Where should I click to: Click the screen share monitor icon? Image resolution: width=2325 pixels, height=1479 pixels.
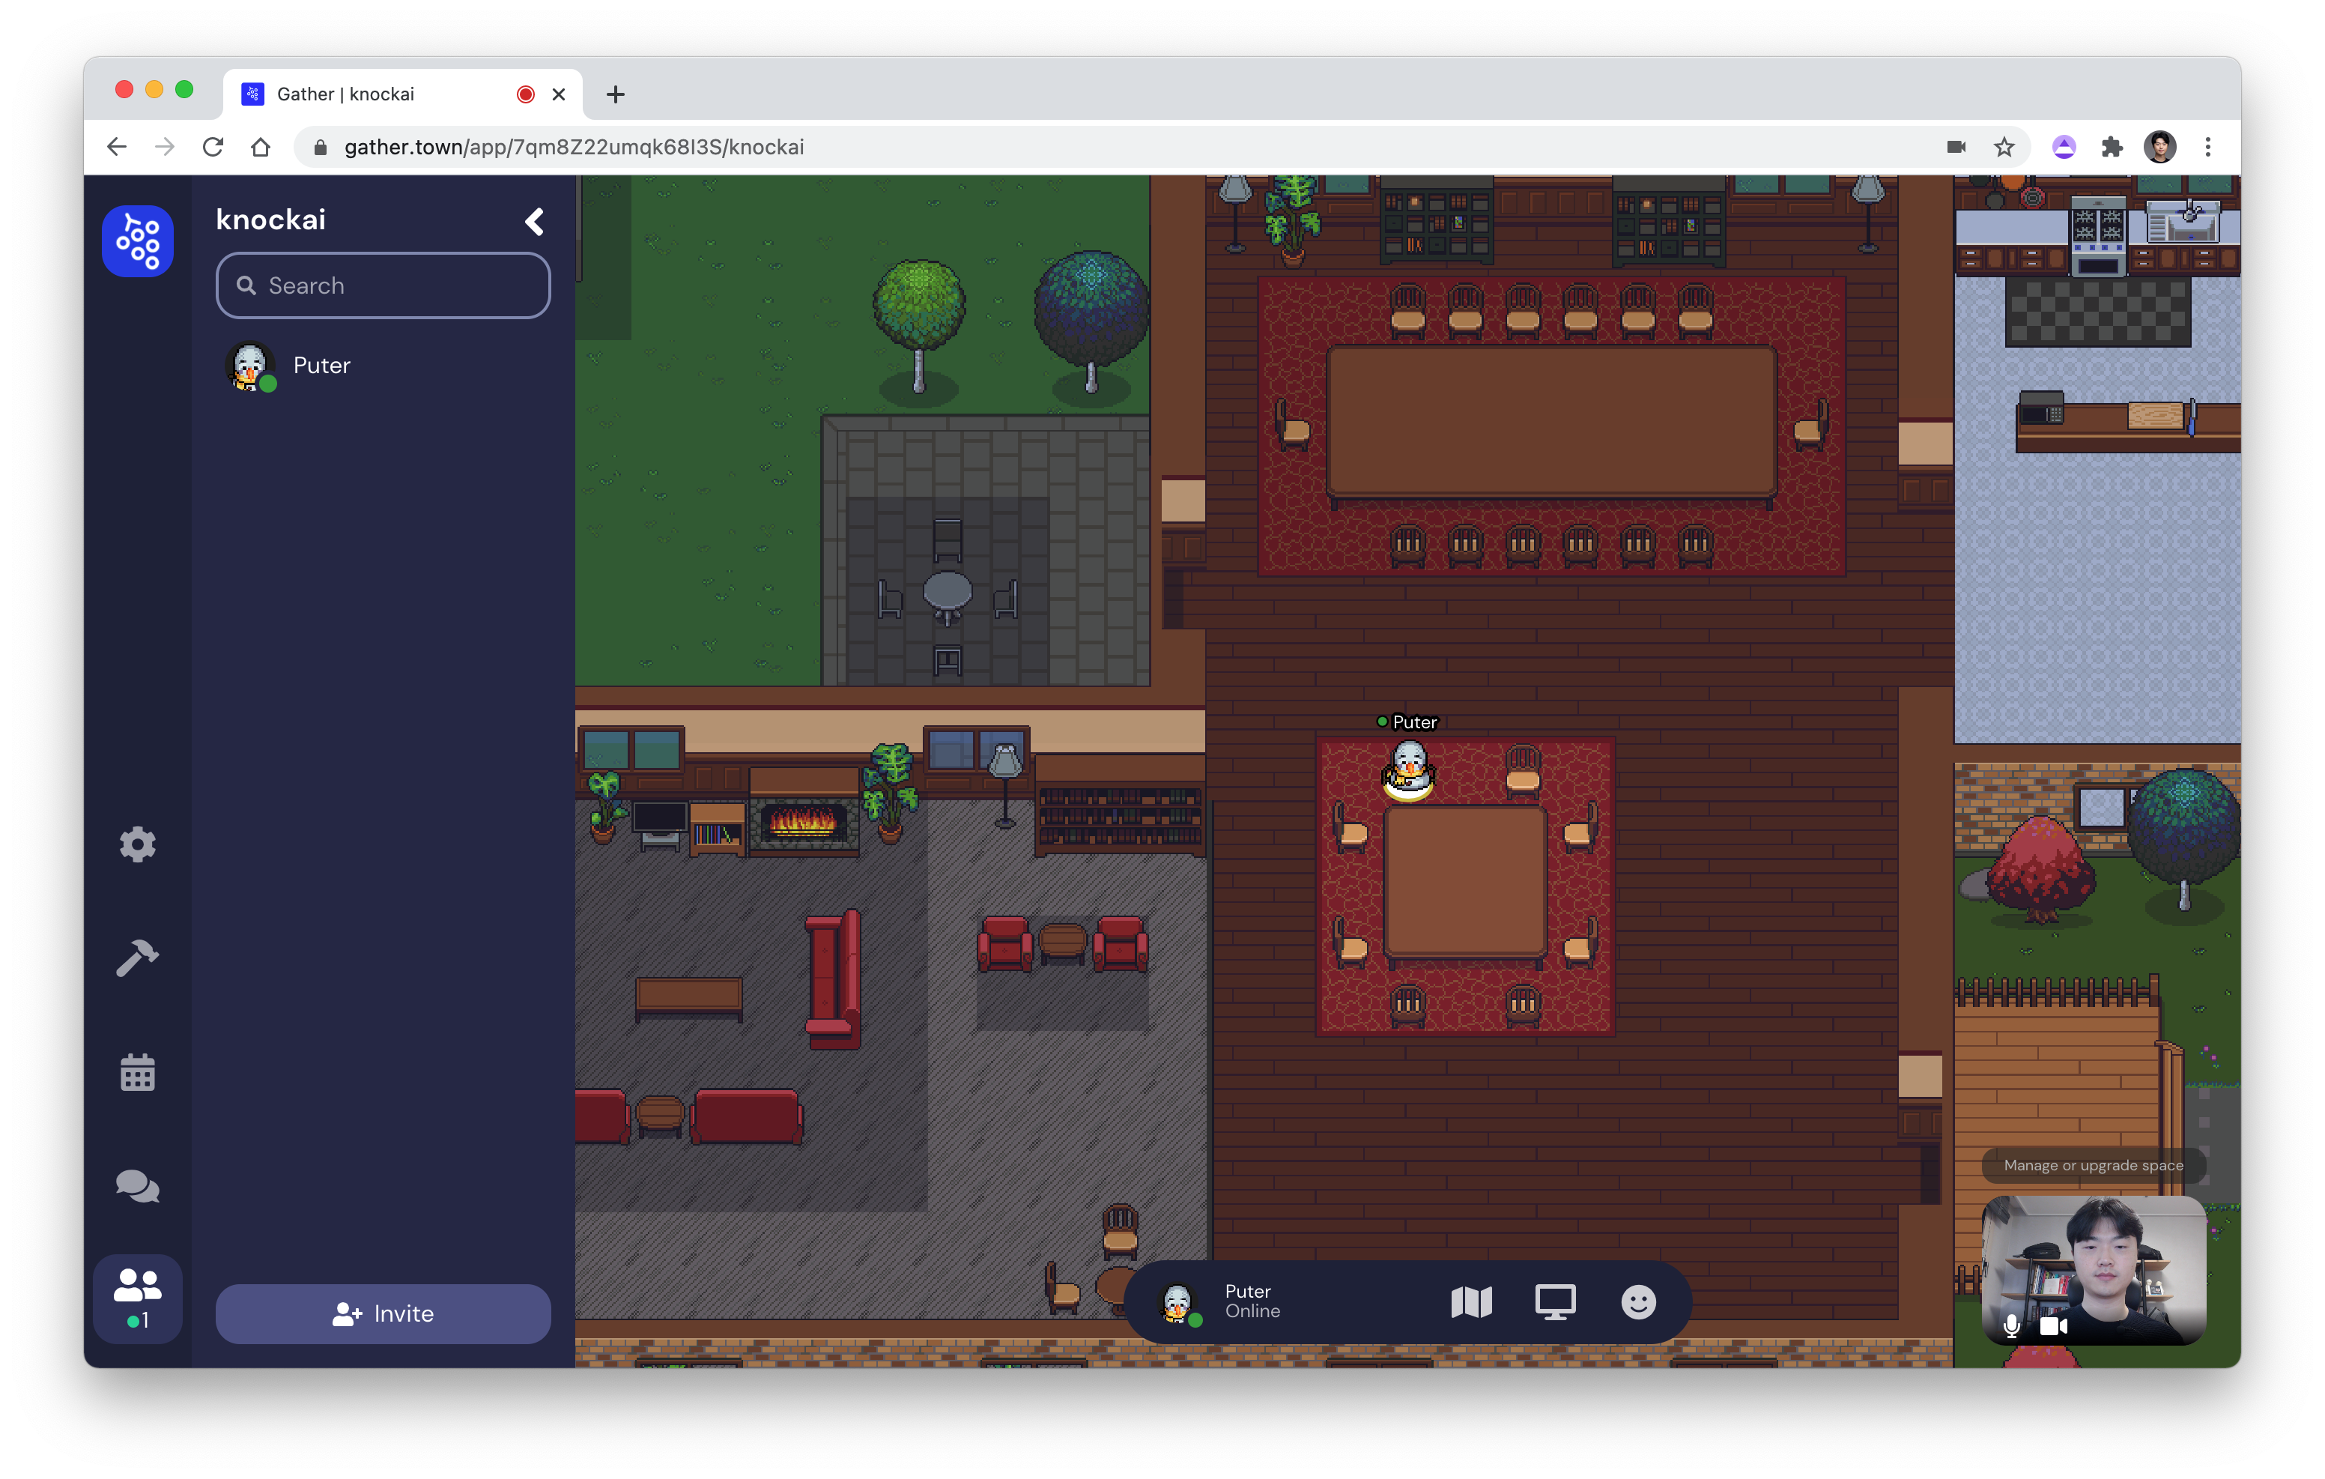[x=1554, y=1302]
